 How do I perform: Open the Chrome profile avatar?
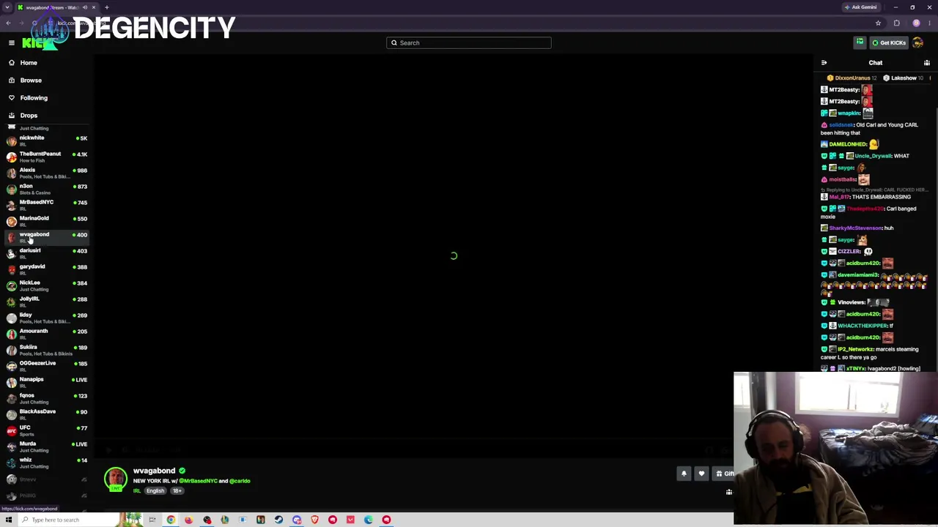click(x=916, y=23)
